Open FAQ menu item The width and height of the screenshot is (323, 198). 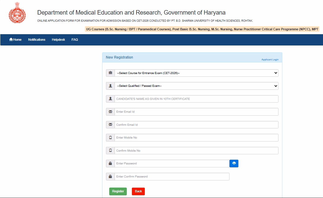pos(75,40)
